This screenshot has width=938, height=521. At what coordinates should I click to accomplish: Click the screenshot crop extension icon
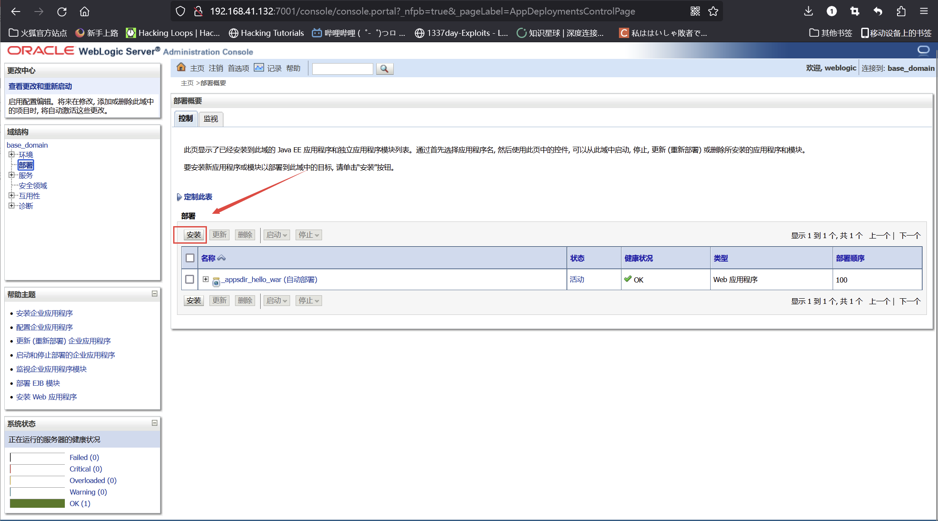click(854, 12)
